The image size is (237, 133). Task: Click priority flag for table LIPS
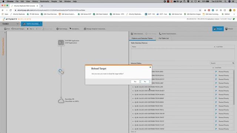coord(216,87)
